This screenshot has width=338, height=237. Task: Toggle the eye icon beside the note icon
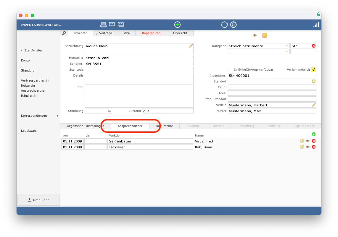255,35
